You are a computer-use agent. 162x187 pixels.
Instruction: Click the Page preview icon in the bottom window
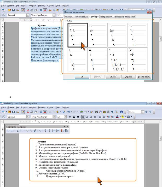[36, 112]
